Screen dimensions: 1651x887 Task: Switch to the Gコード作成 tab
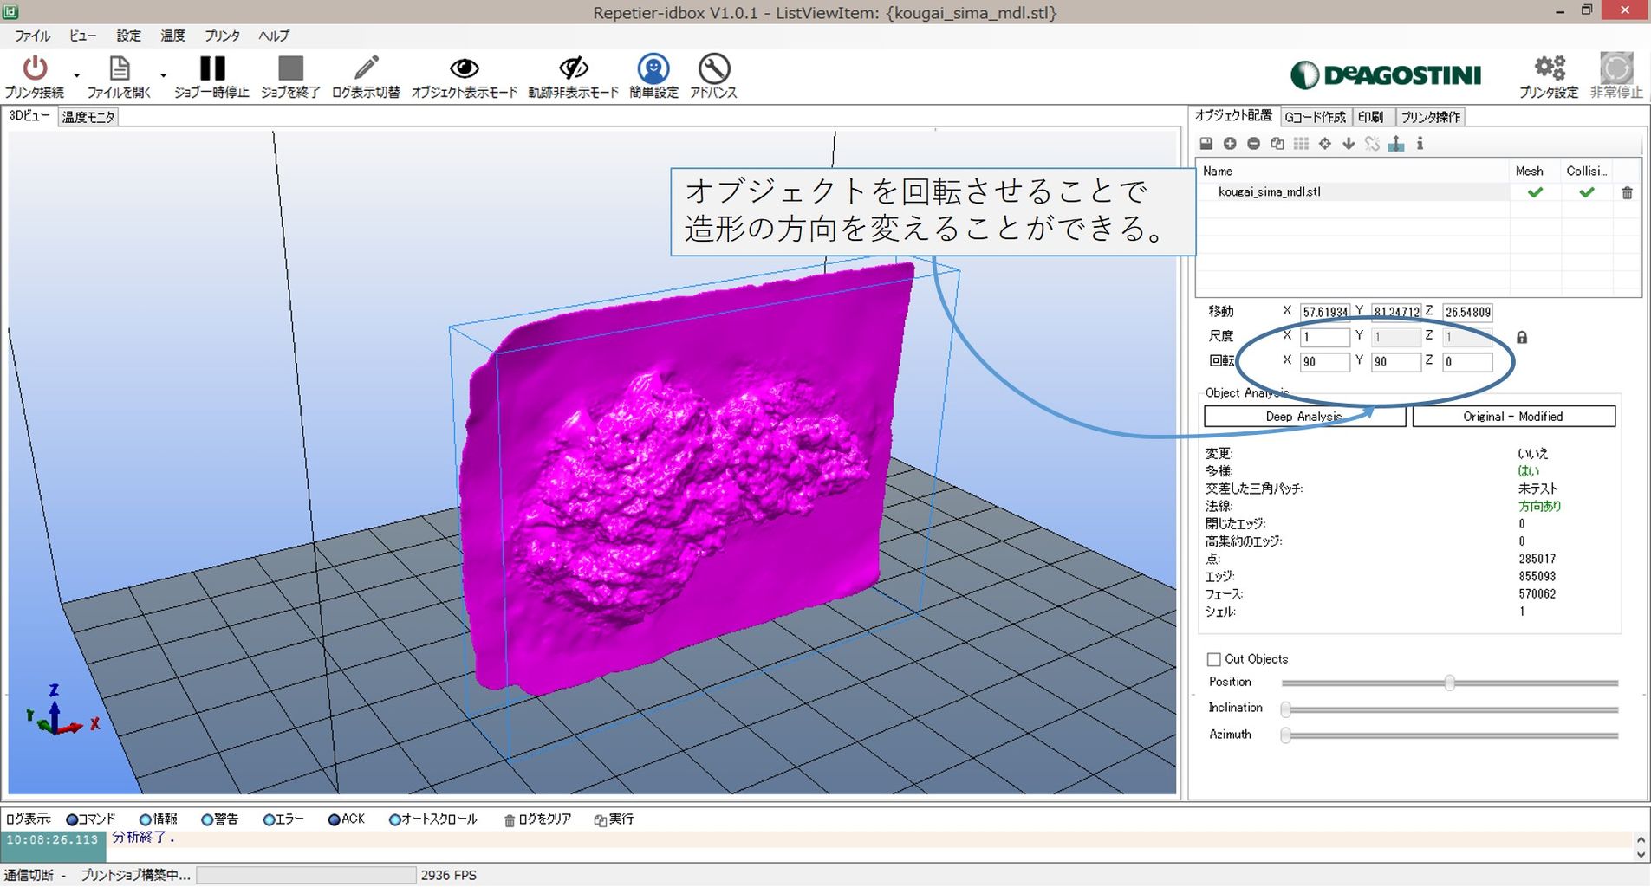pyautogui.click(x=1315, y=117)
